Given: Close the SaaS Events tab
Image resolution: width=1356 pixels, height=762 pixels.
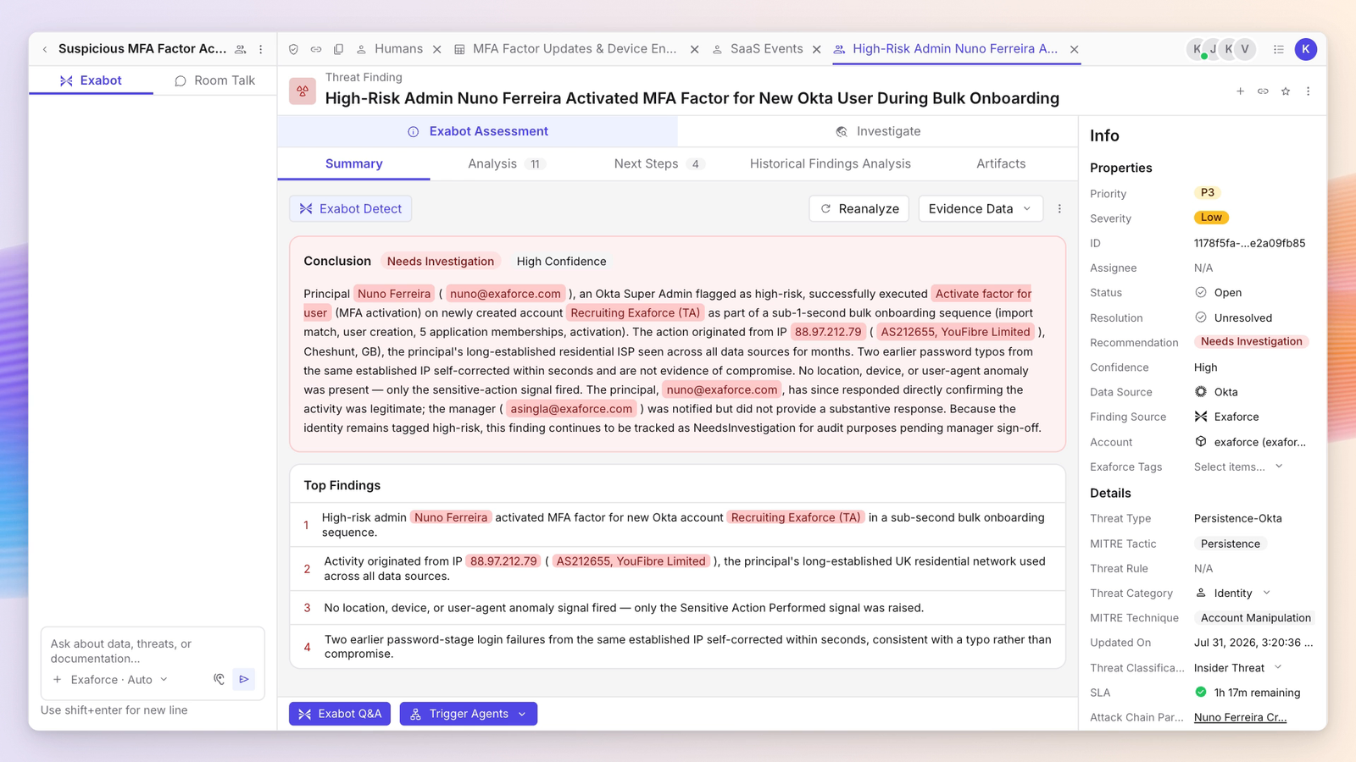Looking at the screenshot, I should 817,49.
